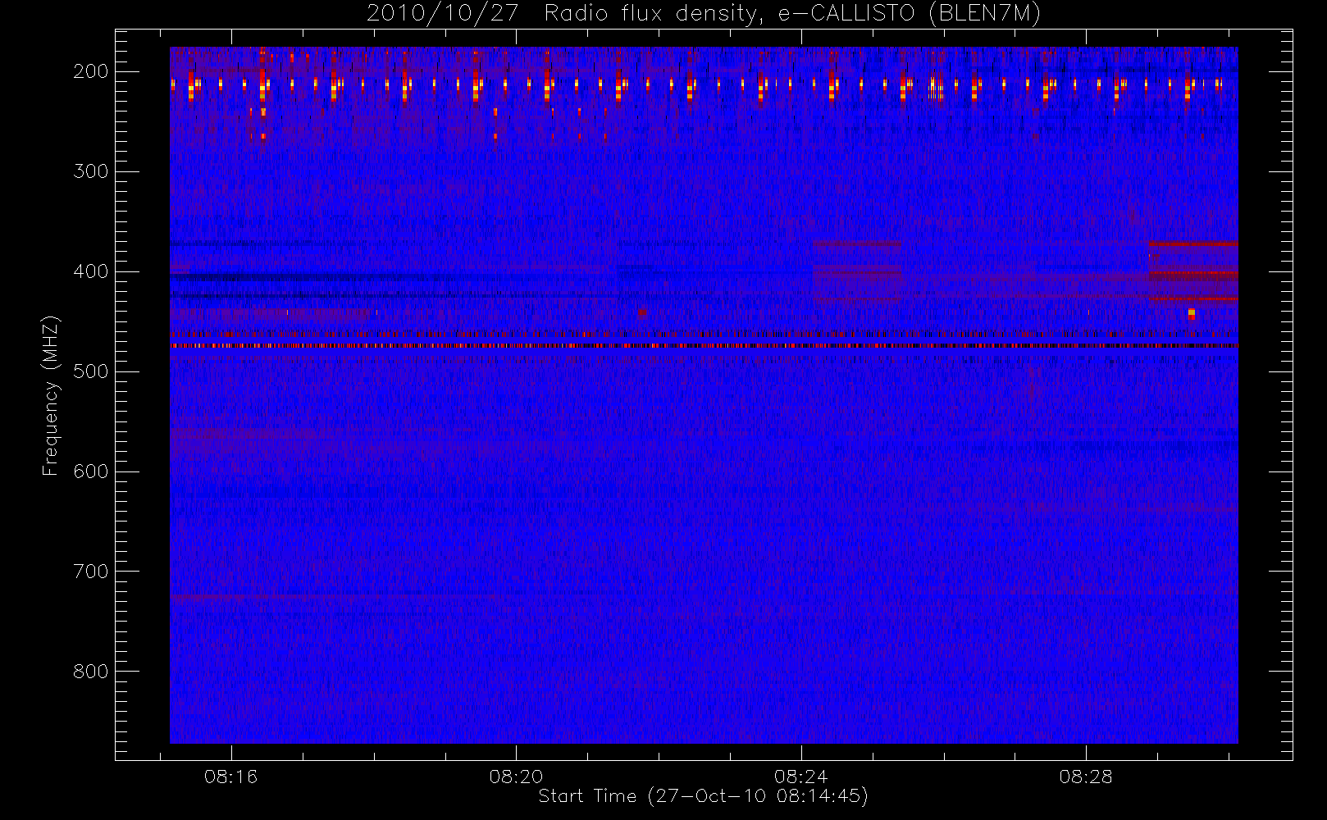Select the 500 frequency tick label

click(x=90, y=371)
